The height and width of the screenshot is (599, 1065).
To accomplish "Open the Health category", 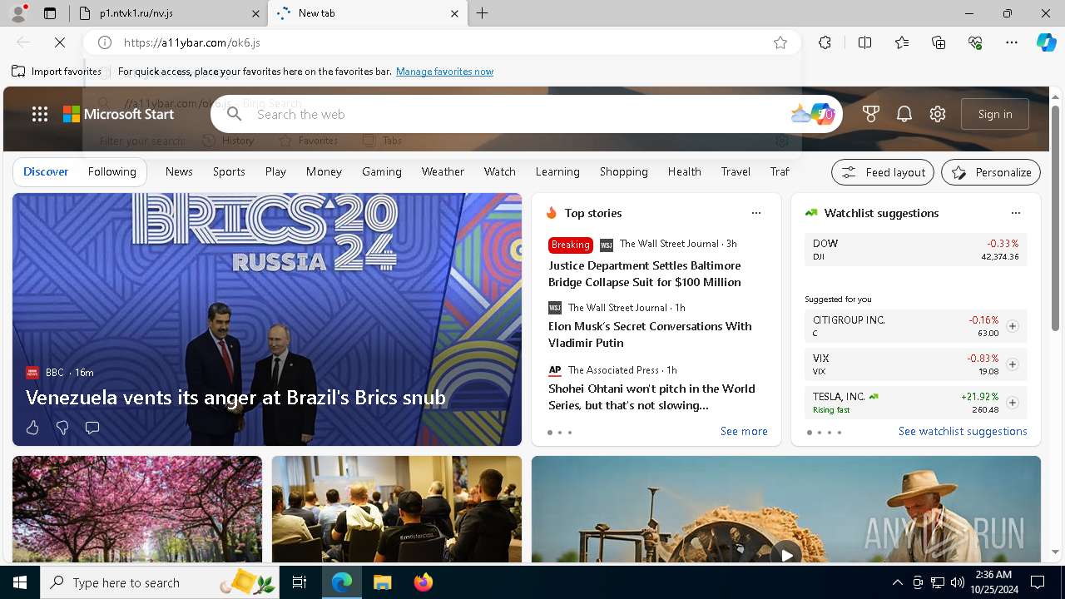I will 685,171.
